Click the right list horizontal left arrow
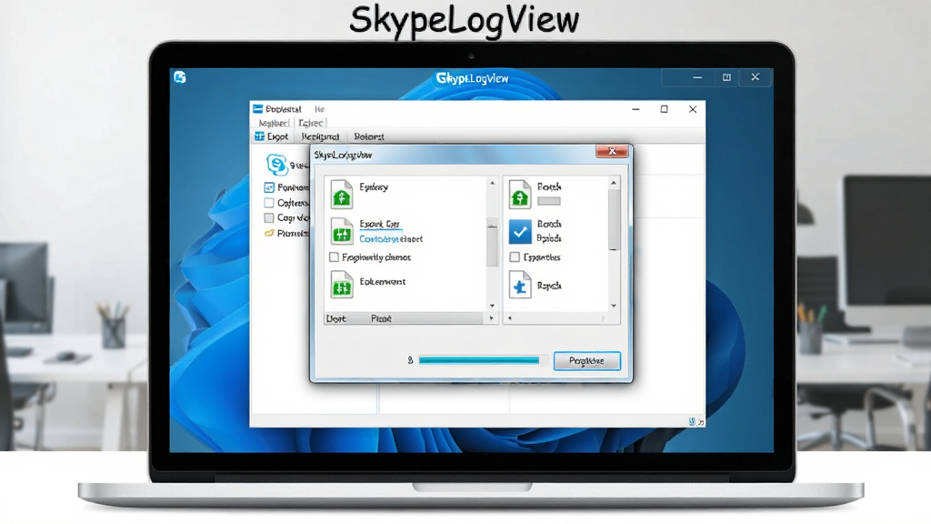 510,318
